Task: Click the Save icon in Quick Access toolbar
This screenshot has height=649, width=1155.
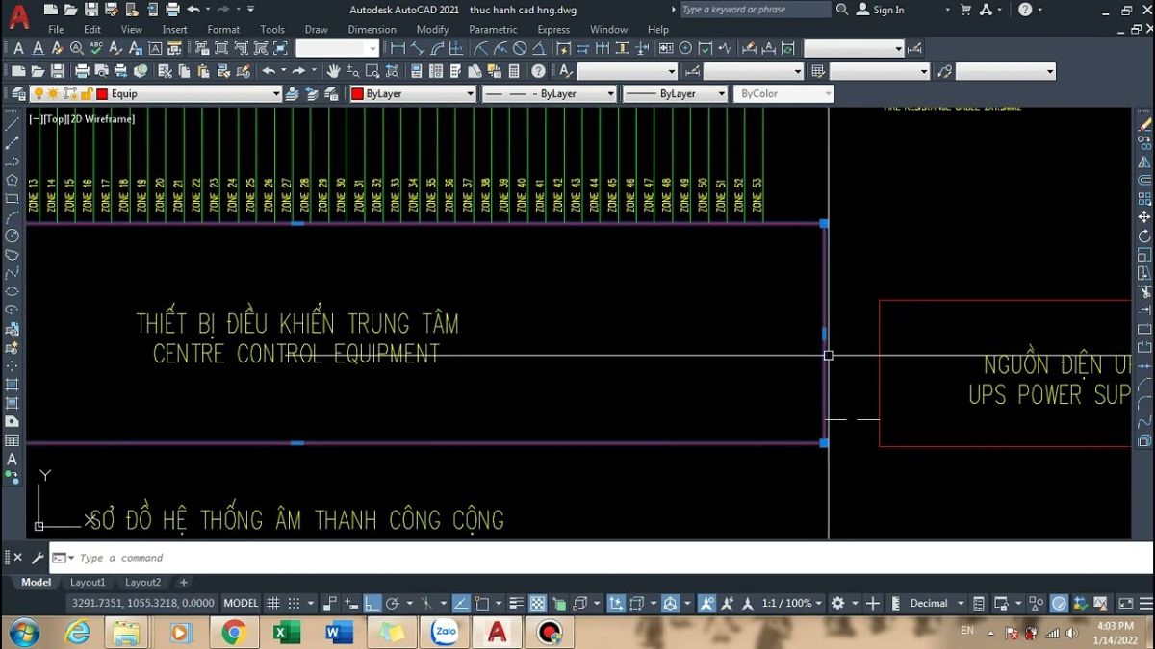Action: [91, 10]
